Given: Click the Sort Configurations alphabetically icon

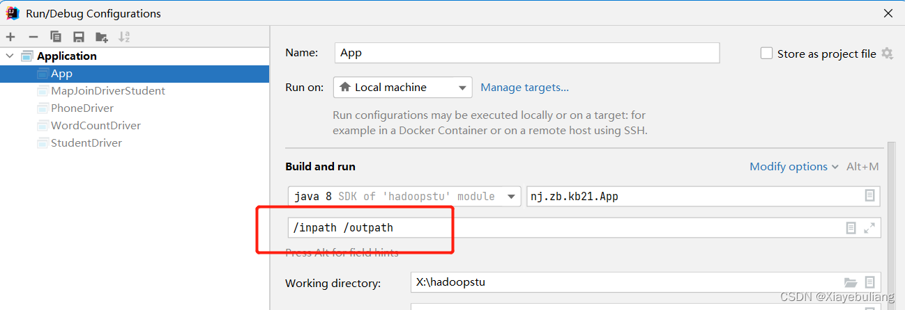Looking at the screenshot, I should 124,37.
